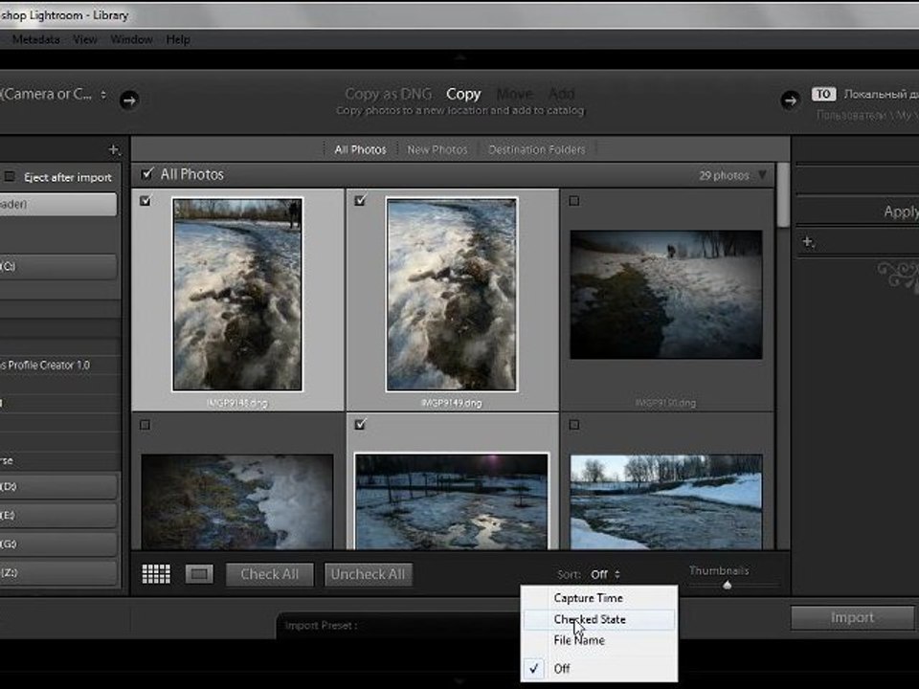Select the Profile Creator 1.0 folder

[46, 365]
